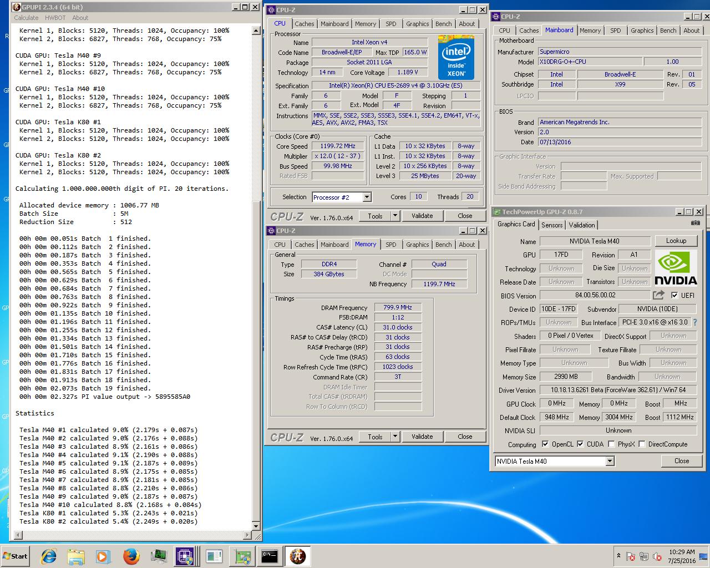
Task: Open the NVIDIA Tesla M40 GPU selector
Action: coord(555,461)
